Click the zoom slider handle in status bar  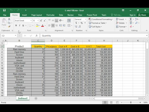131,102
